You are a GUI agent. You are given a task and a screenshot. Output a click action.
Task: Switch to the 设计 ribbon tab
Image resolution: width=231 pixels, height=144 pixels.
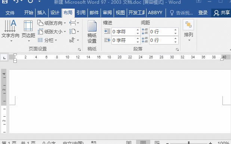pos(55,13)
